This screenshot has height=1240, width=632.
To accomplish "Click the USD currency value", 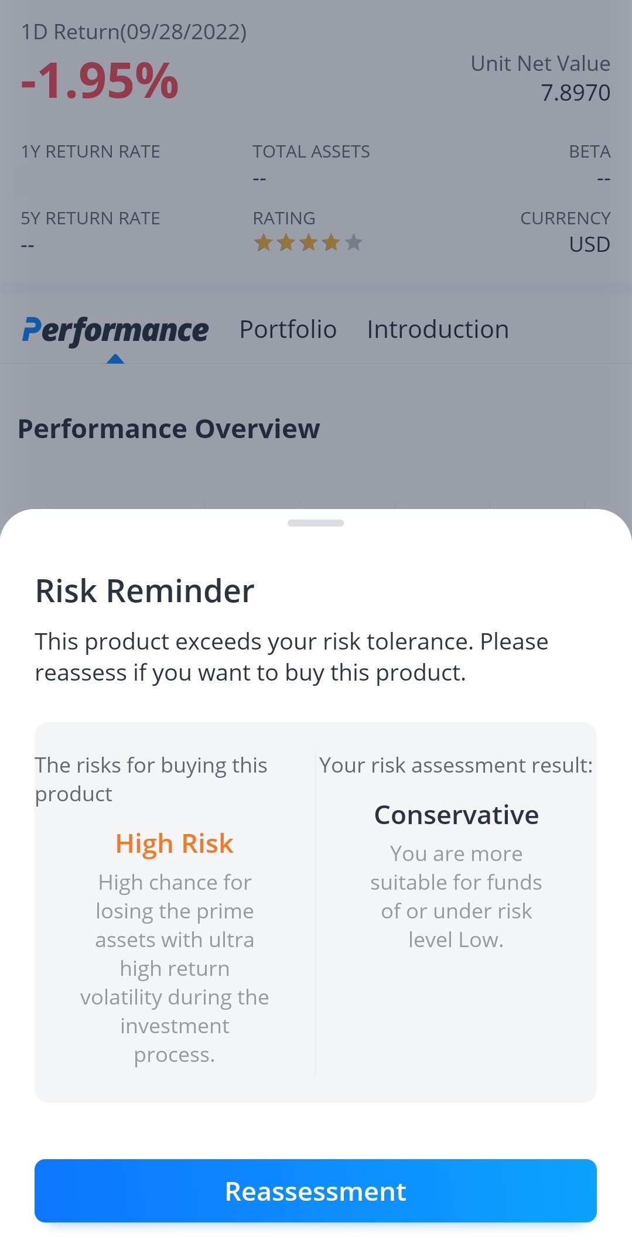I will coord(590,244).
